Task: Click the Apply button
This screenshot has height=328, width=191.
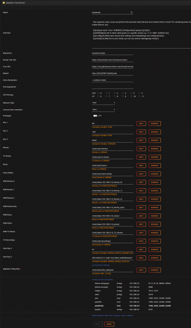Action: pos(97,324)
